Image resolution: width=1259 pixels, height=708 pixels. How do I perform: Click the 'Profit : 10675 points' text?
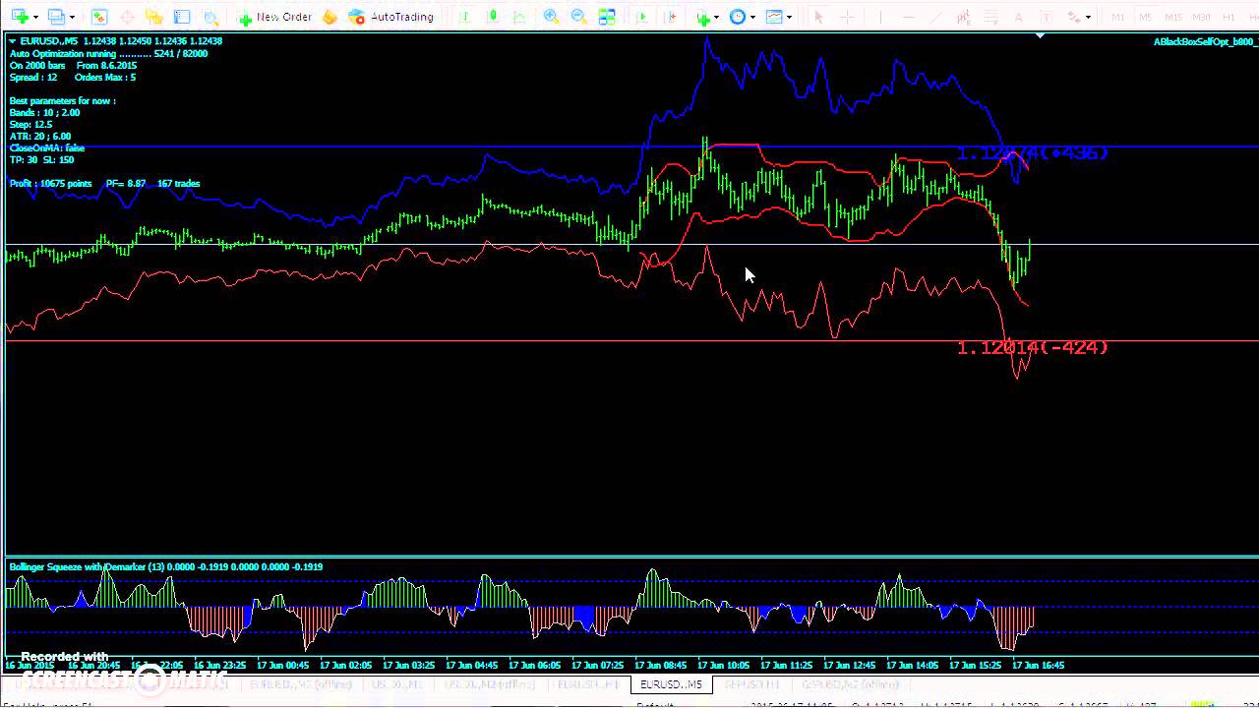(x=51, y=184)
